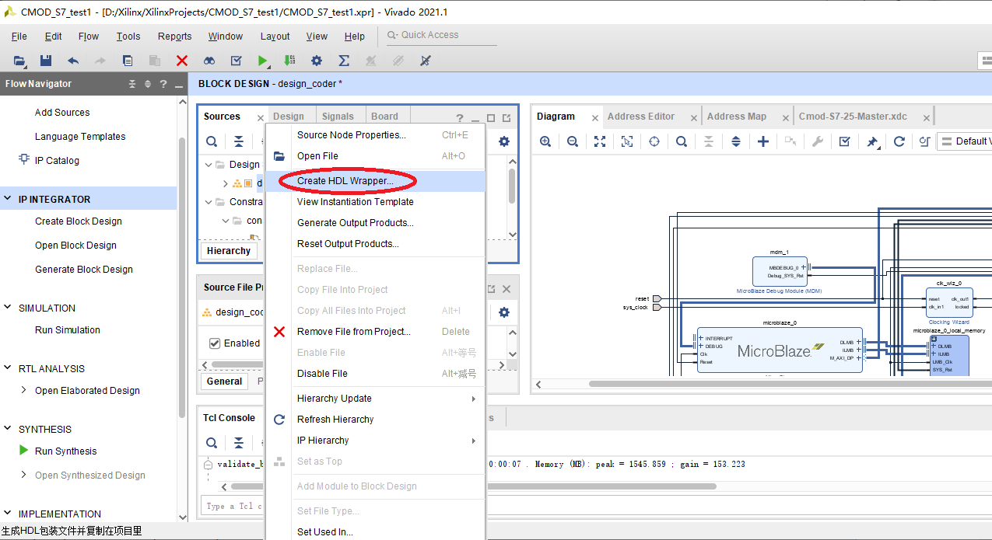Click the Diagram horizontal scrollbar
Image resolution: width=992 pixels, height=540 pixels.
click(x=790, y=384)
